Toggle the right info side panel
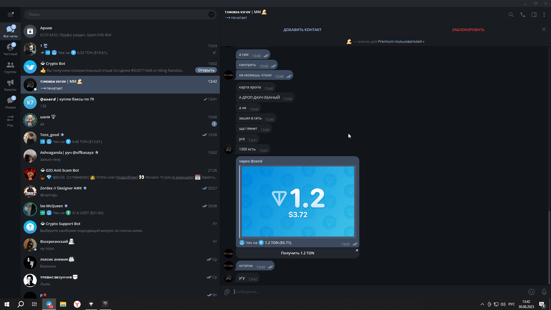The width and height of the screenshot is (551, 310). 534,15
